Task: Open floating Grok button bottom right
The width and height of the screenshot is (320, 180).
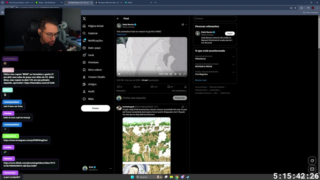Action: point(312,160)
